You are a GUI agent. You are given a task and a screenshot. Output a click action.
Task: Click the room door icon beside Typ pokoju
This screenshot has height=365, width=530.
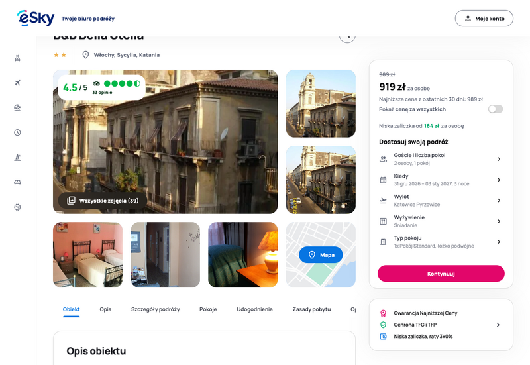point(383,242)
